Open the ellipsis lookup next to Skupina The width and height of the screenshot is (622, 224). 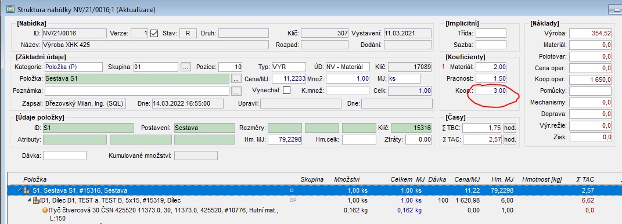tap(186, 67)
